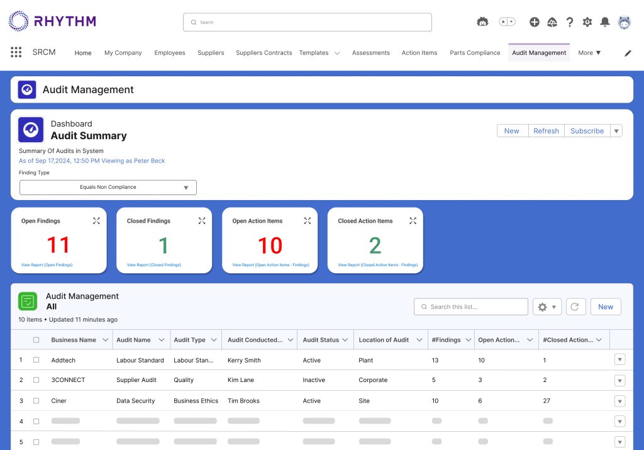The width and height of the screenshot is (644, 450).
Task: Select the checkbox for Addtech row
Action: [x=35, y=359]
